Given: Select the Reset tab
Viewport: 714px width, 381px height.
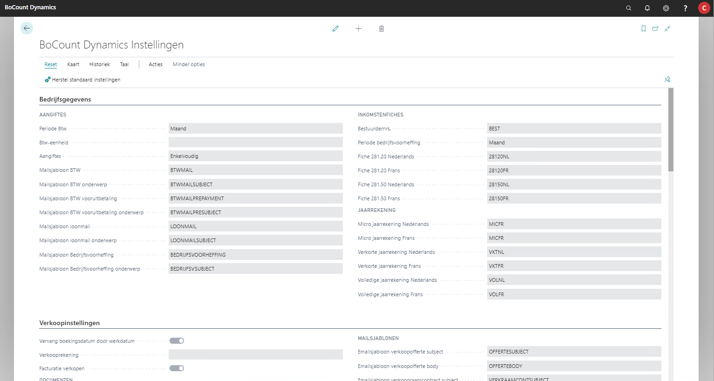Looking at the screenshot, I should point(51,64).
